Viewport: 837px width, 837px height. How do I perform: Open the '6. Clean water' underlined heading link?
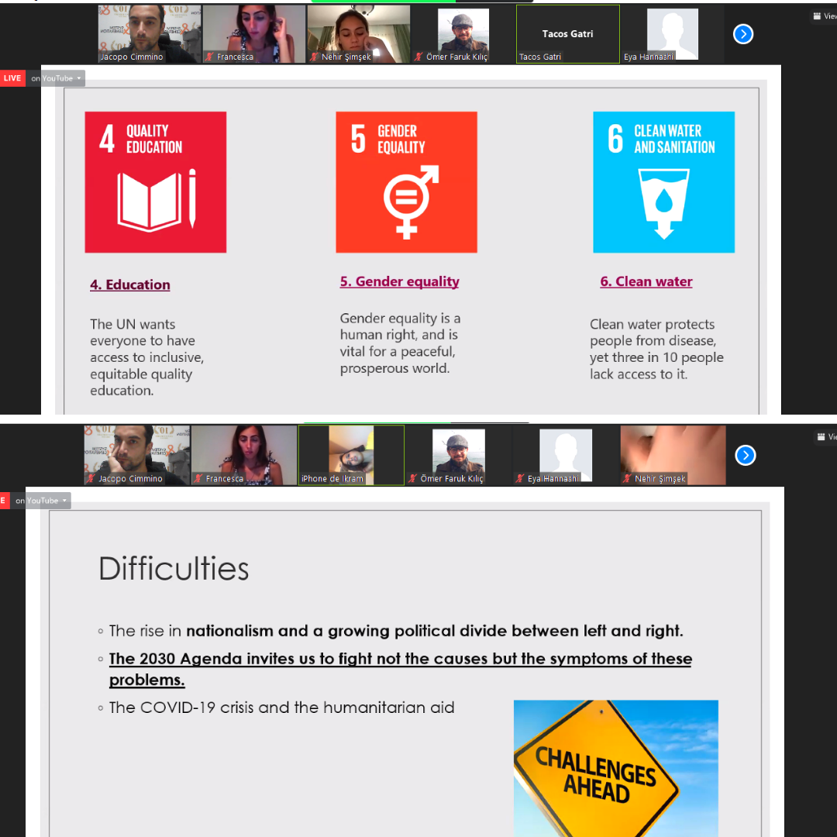tap(646, 282)
